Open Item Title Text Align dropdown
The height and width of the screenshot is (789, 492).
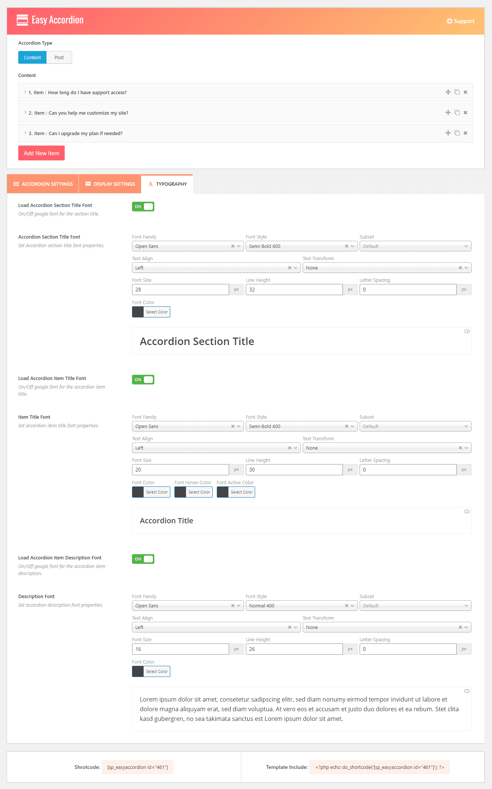pyautogui.click(x=216, y=448)
